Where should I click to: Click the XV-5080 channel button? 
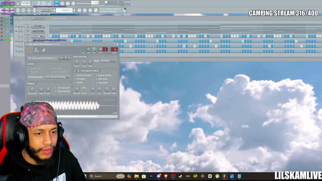pyautogui.click(x=38, y=26)
